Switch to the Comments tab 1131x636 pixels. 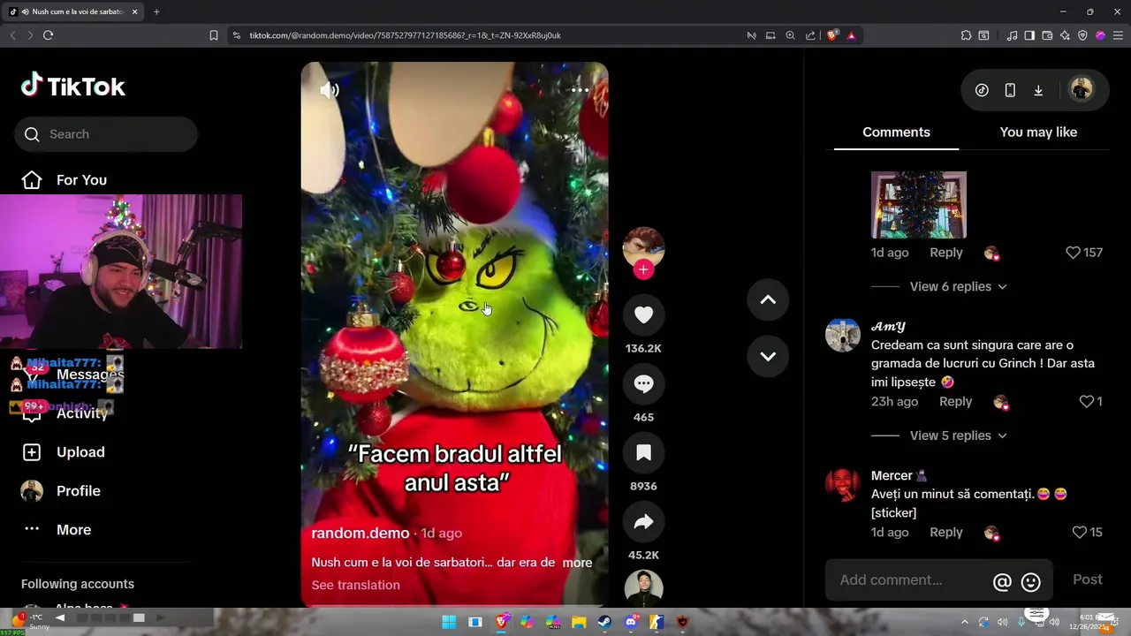click(x=896, y=132)
